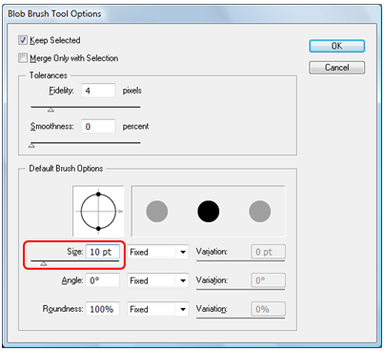Cancel the Blob Brush Tool Options dialog
Screen dimensions: 385x351
(x=336, y=68)
